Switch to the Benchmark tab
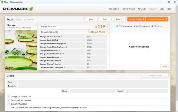 [x=129, y=9]
